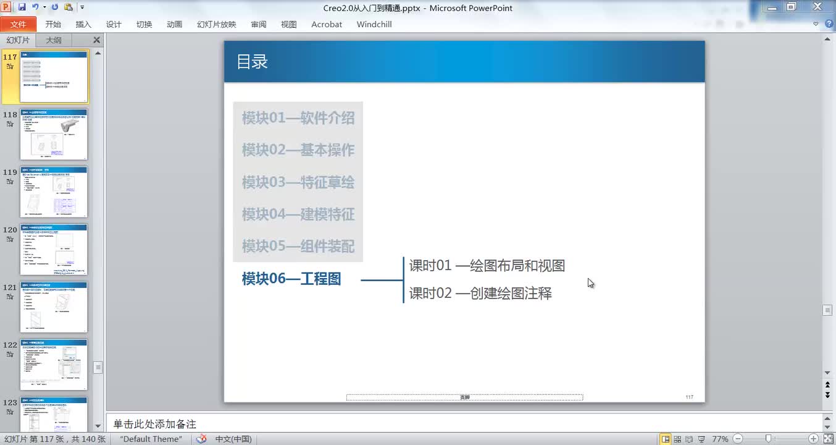Viewport: 836px width, 445px height.
Task: Switch to the 审阅 ribbon tab
Action: tap(259, 24)
